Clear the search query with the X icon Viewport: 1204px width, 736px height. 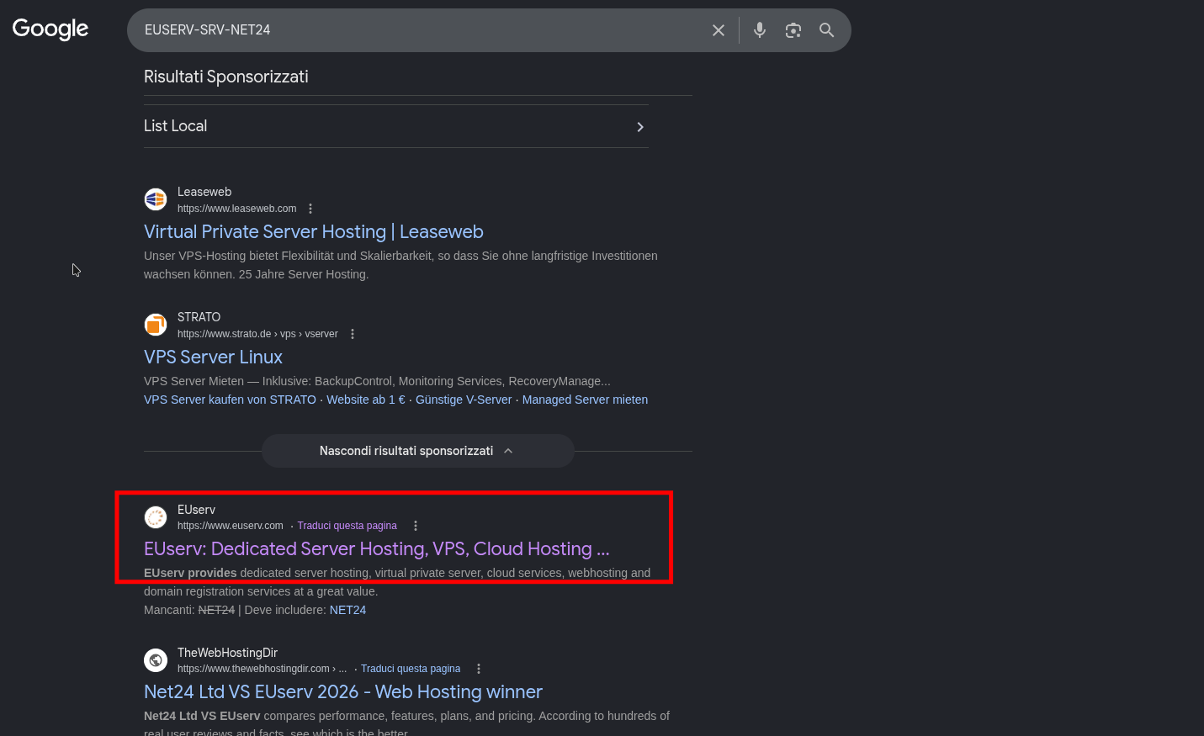click(x=719, y=30)
